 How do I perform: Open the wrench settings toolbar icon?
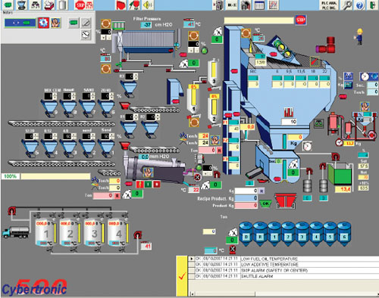click(347, 5)
